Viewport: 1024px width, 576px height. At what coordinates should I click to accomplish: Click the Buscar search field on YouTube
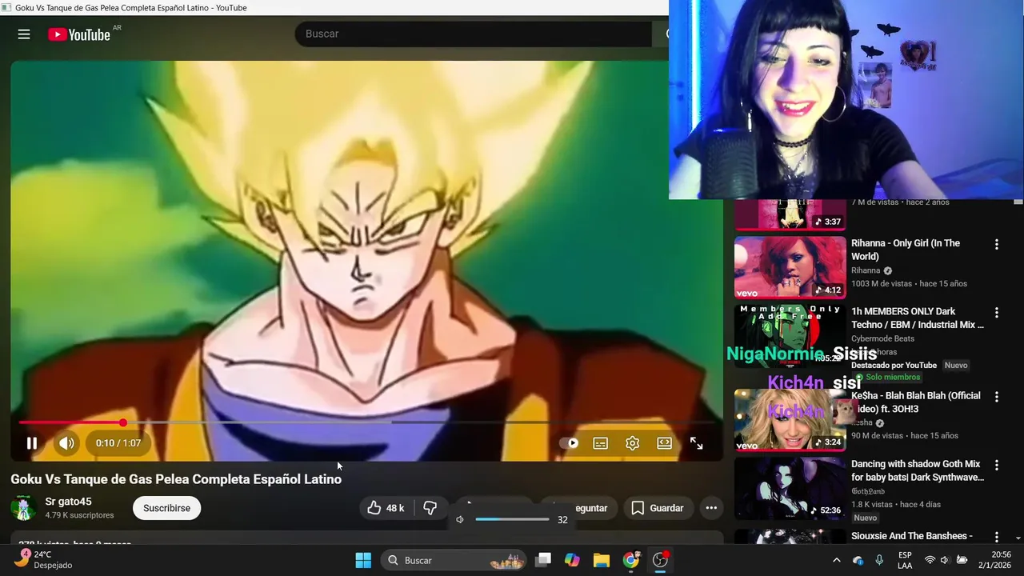tap(474, 34)
